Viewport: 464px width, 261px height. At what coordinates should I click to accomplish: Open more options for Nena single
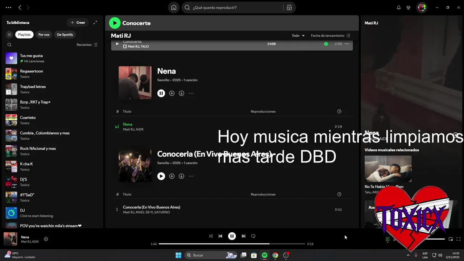(x=191, y=93)
